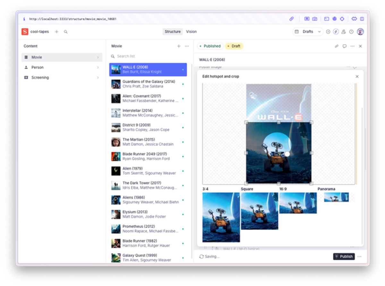
Task: Click the red S cool-tapes logo
Action: coord(25,32)
